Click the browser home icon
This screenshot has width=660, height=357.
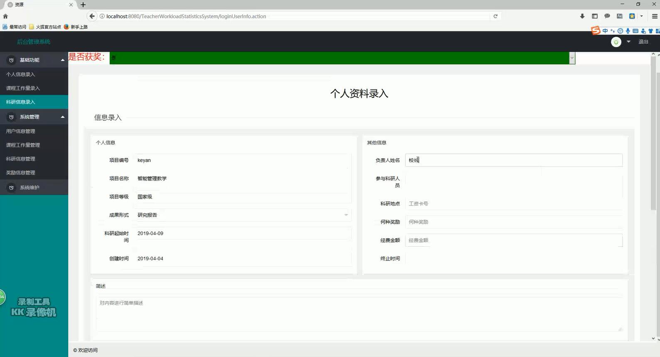pyautogui.click(x=5, y=17)
